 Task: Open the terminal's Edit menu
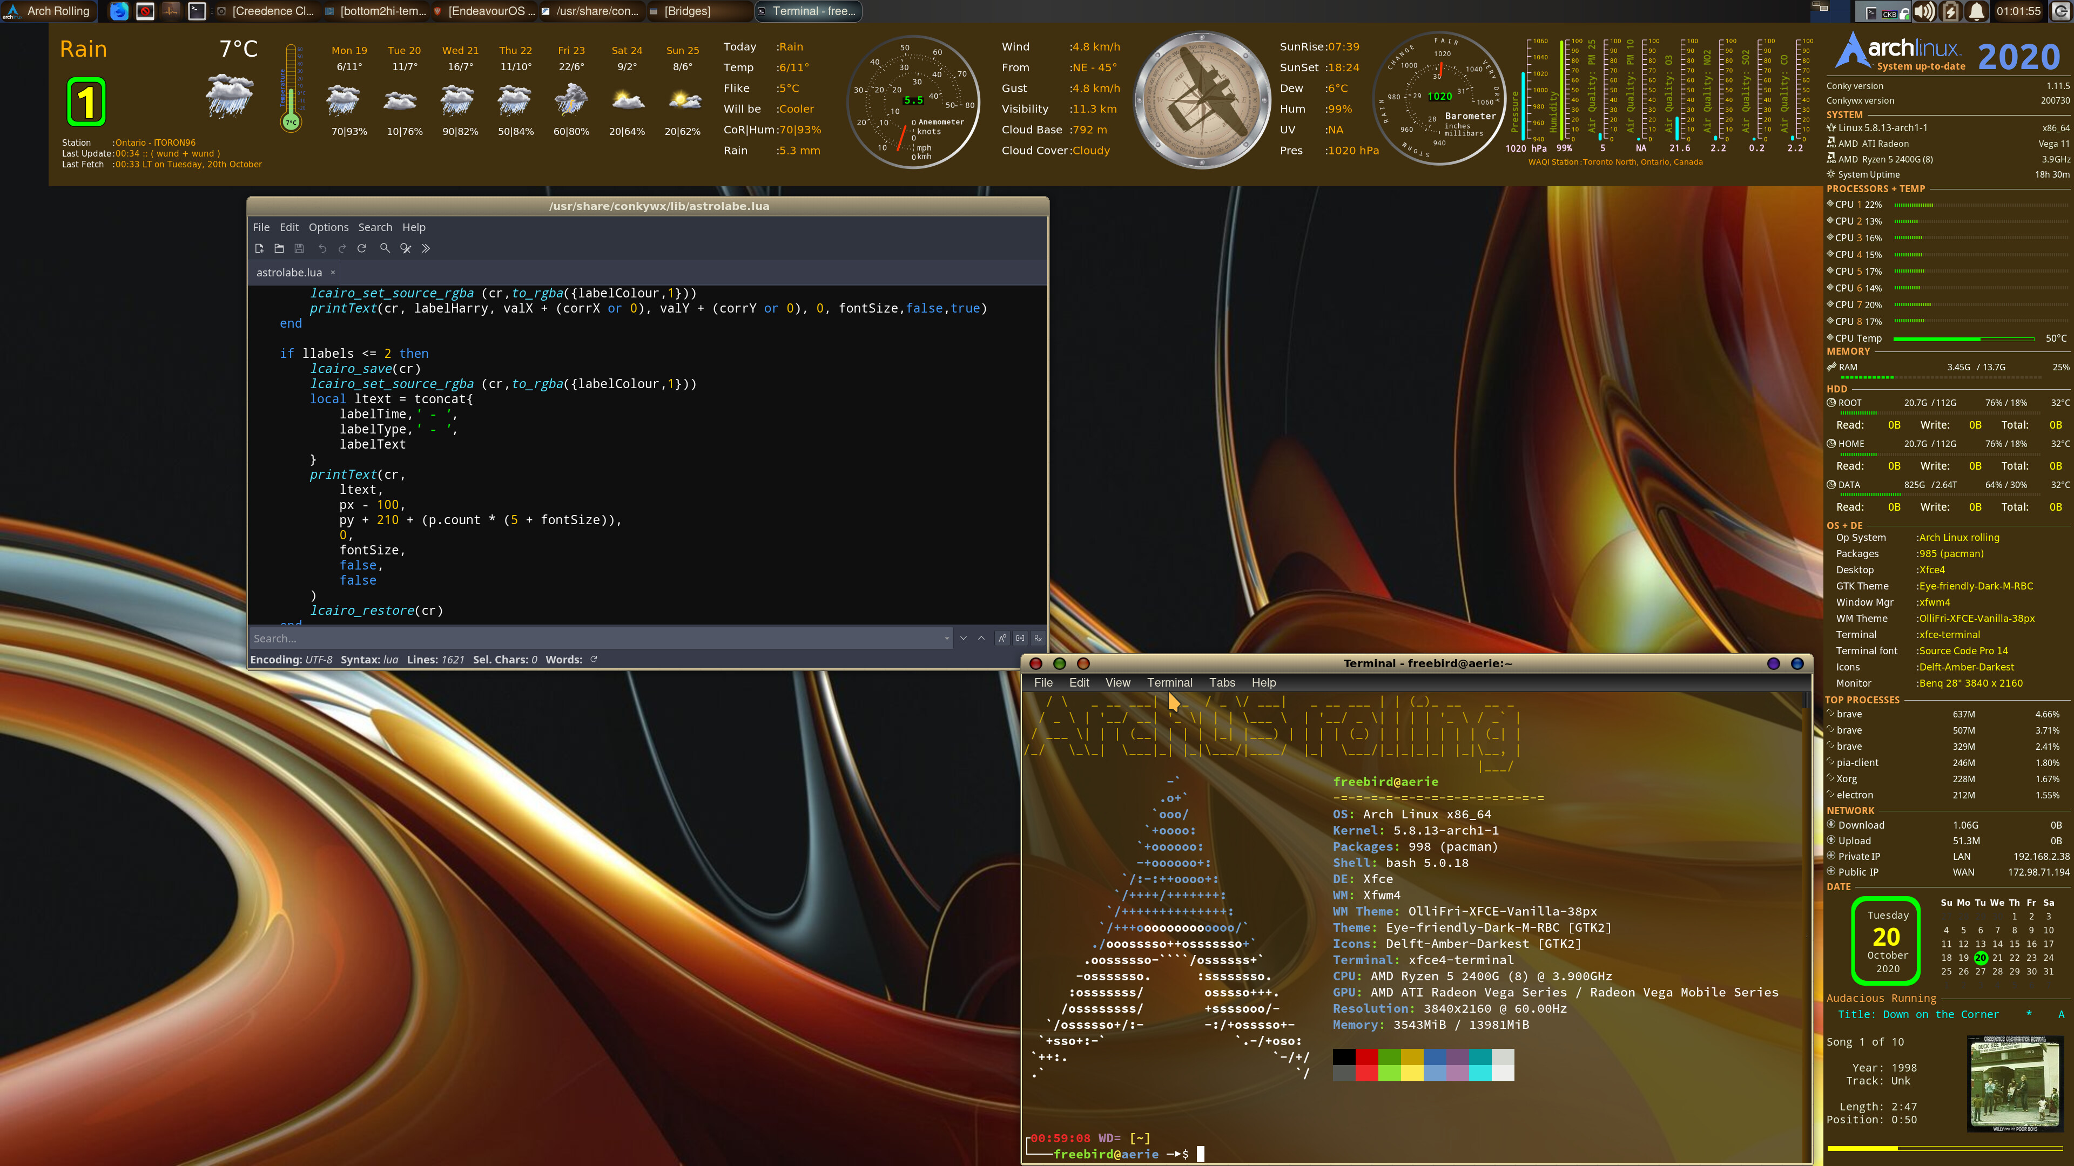(1079, 683)
